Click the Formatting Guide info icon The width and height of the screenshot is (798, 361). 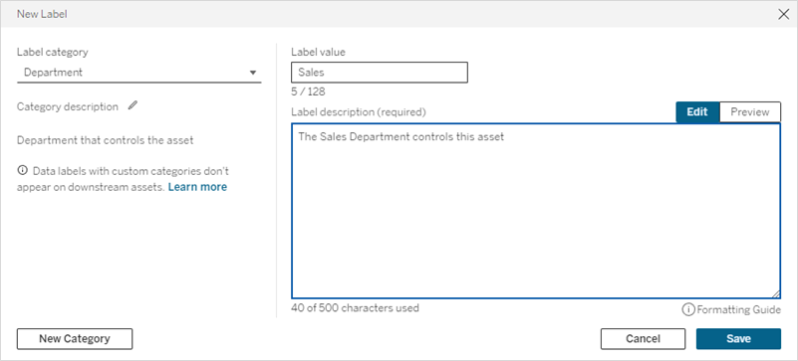pos(688,309)
